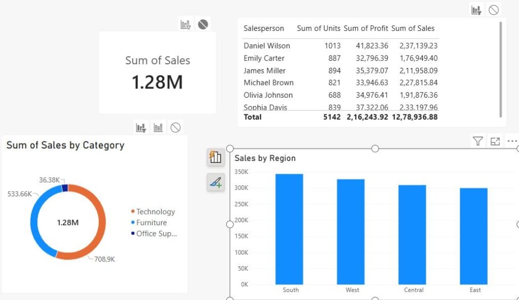519x300 pixels.
Task: Sort table by Sum of Sales column header
Action: (413, 28)
